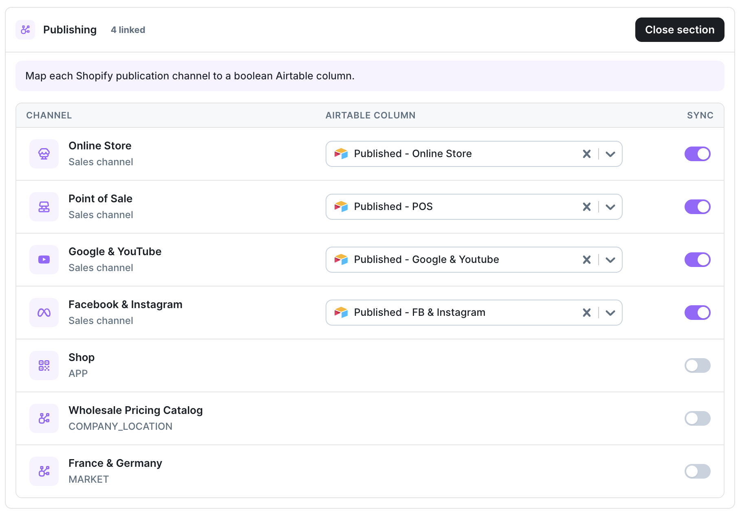Click the Publishing section title
The width and height of the screenshot is (740, 512).
(70, 30)
